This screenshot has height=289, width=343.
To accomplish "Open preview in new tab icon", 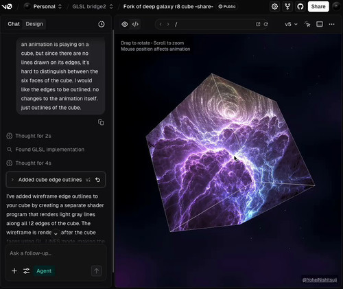I will tap(258, 24).
